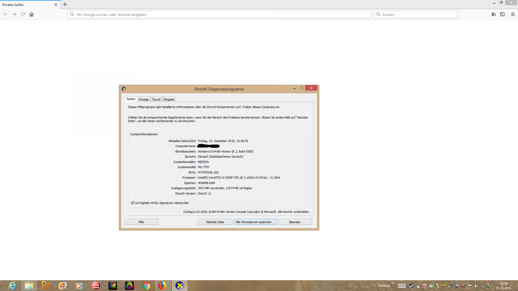Open the Action Center flag icon

coord(470,286)
